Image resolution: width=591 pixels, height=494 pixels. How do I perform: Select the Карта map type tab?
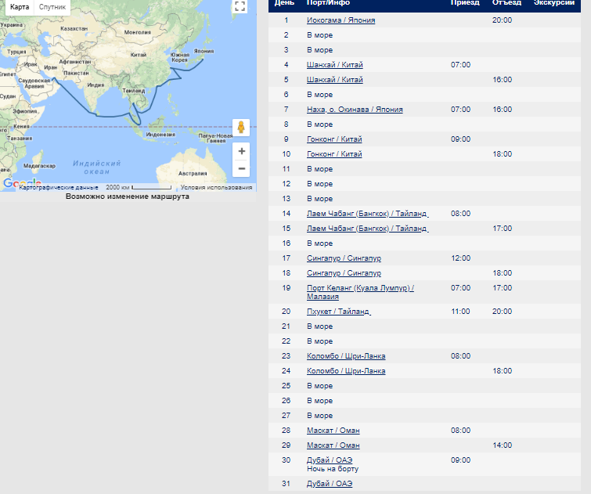(20, 7)
